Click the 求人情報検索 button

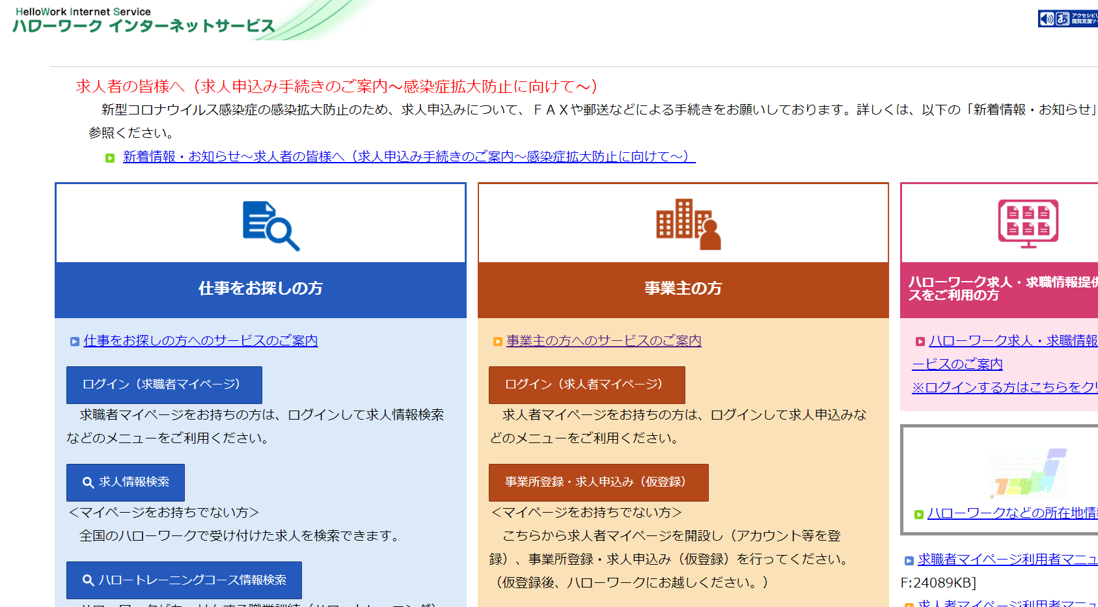126,482
